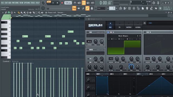Click the SUB OCTAVE value box

[x=89, y=41]
